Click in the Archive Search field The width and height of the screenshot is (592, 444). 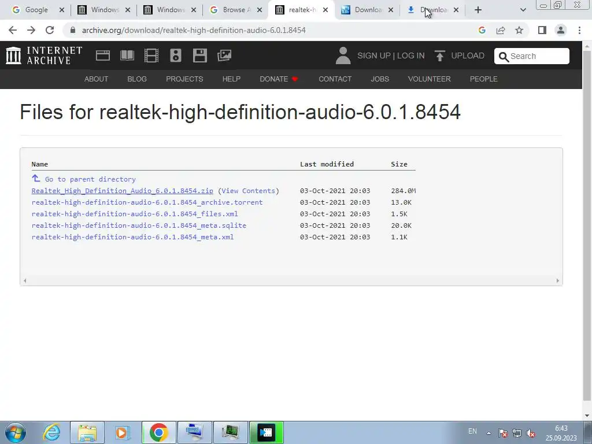click(x=532, y=56)
